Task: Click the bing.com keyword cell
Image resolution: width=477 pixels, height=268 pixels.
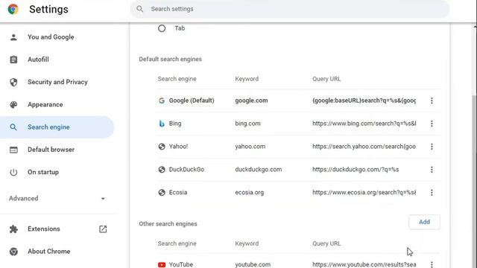Action: click(247, 124)
